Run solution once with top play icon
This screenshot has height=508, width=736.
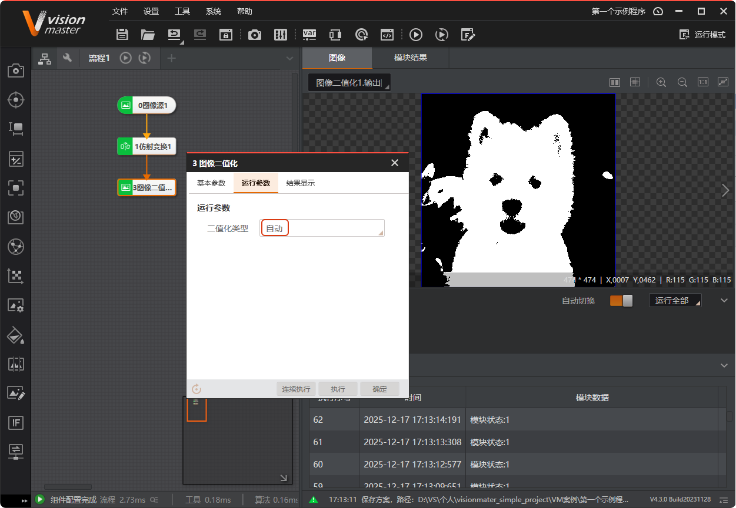(416, 35)
